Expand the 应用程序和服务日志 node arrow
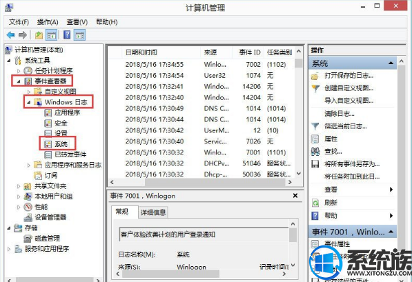 click(29, 165)
